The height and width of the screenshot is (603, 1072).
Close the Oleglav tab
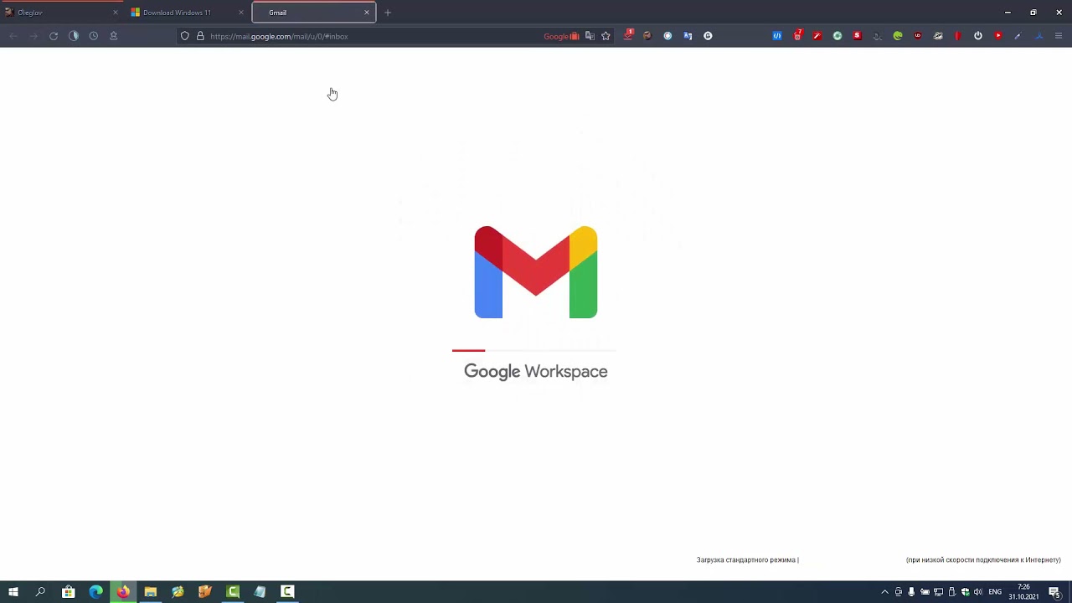pyautogui.click(x=116, y=13)
